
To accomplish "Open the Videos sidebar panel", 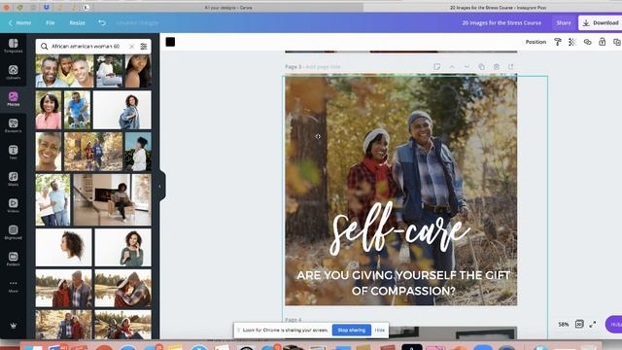I will [13, 205].
